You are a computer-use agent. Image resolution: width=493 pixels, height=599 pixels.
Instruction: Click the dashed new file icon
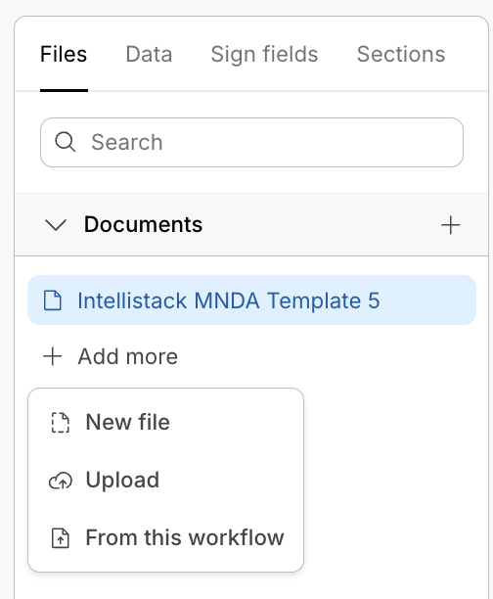pyautogui.click(x=61, y=423)
